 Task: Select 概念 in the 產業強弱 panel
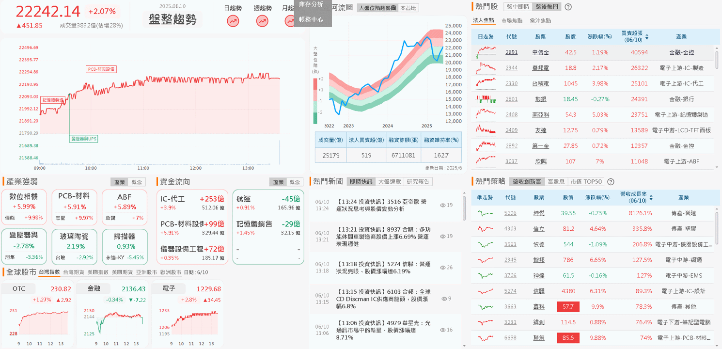(x=137, y=182)
